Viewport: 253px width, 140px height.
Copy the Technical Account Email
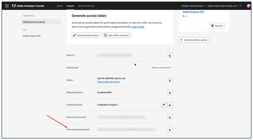(170, 130)
